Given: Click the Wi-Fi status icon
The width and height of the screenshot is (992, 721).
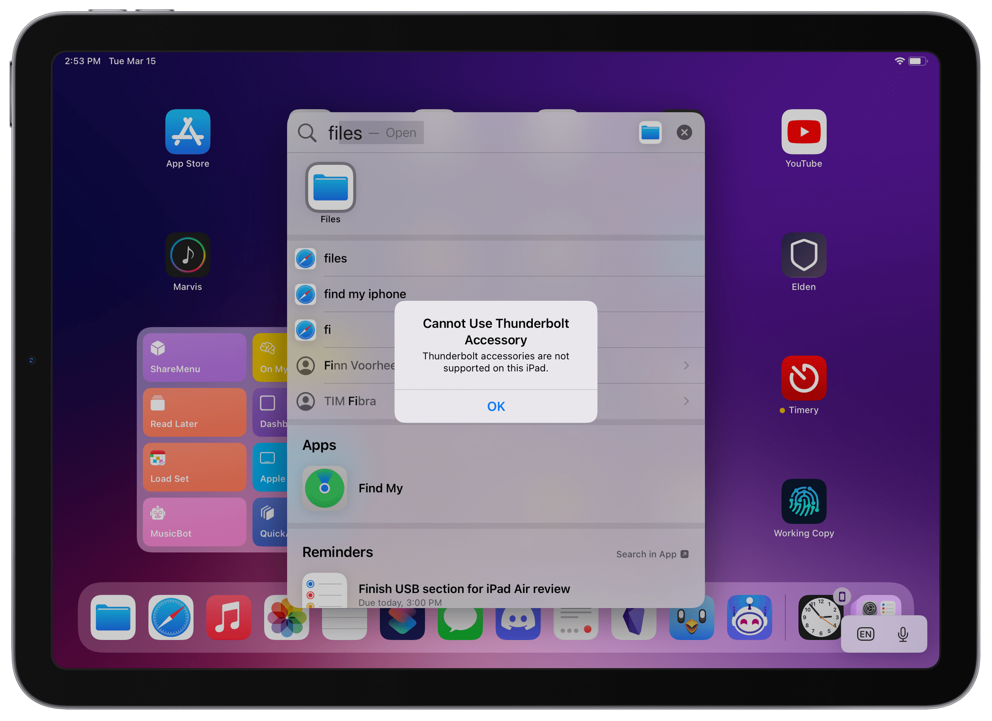Looking at the screenshot, I should click(899, 61).
